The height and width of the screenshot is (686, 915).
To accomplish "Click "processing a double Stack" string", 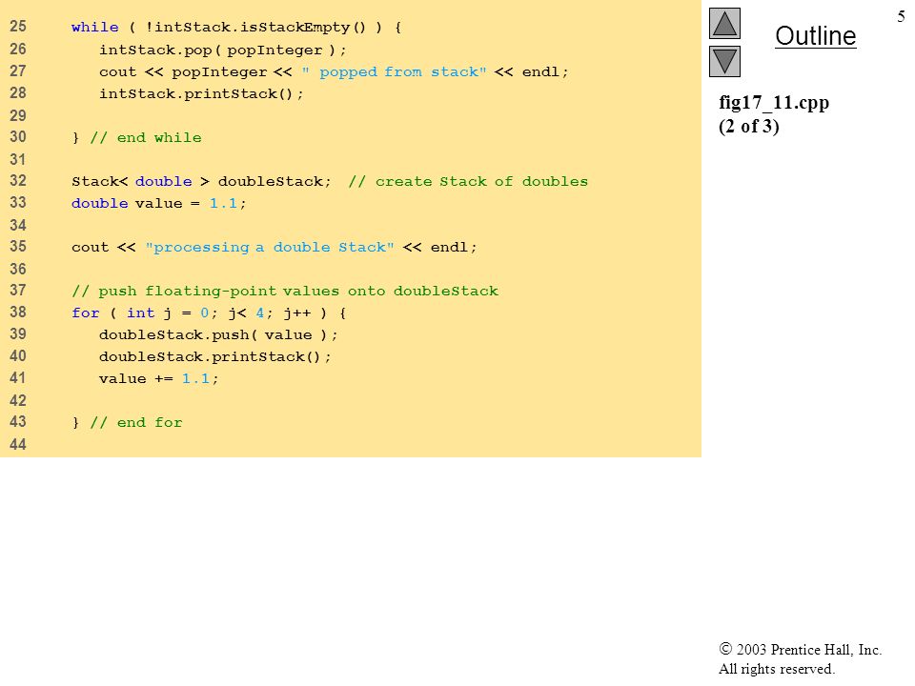I will tap(270, 248).
